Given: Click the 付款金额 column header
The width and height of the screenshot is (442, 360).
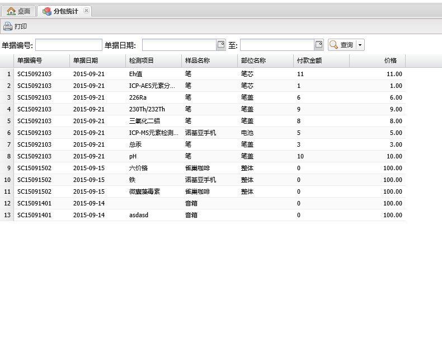Looking at the screenshot, I should pos(321,60).
